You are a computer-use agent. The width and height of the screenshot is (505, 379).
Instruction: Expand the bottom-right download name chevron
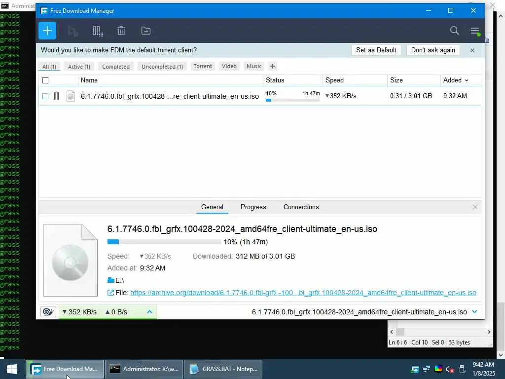[x=474, y=312]
